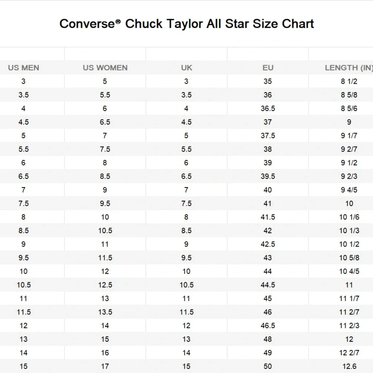Select US women size 7.5 cell

(105, 149)
